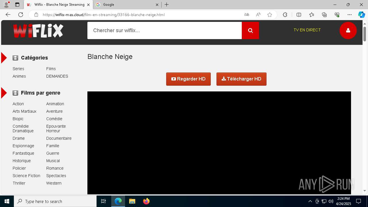Screen dimensions: 368x207
Task: Open TV EN DIRECT link
Action: point(307,30)
